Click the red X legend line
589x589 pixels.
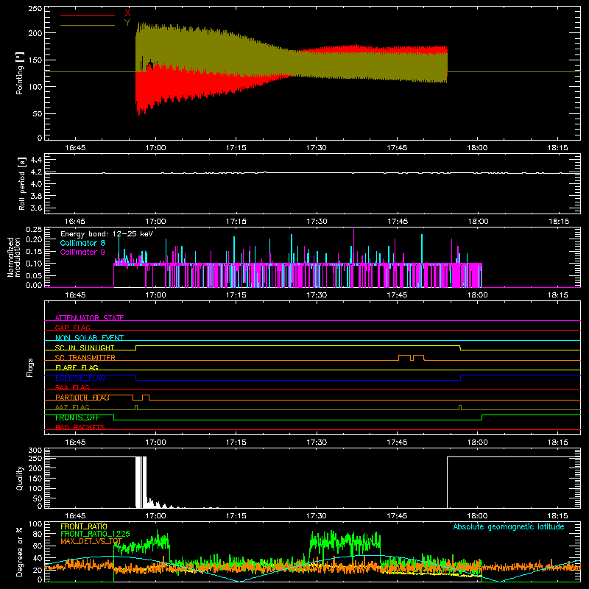88,15
